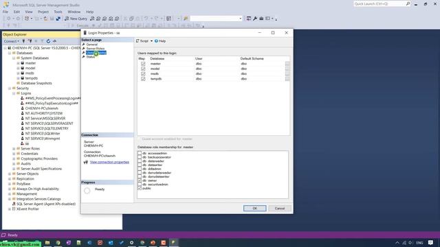The width and height of the screenshot is (440, 247).
Task: Click the toolbox icon in main toolbar
Action: 261,19
